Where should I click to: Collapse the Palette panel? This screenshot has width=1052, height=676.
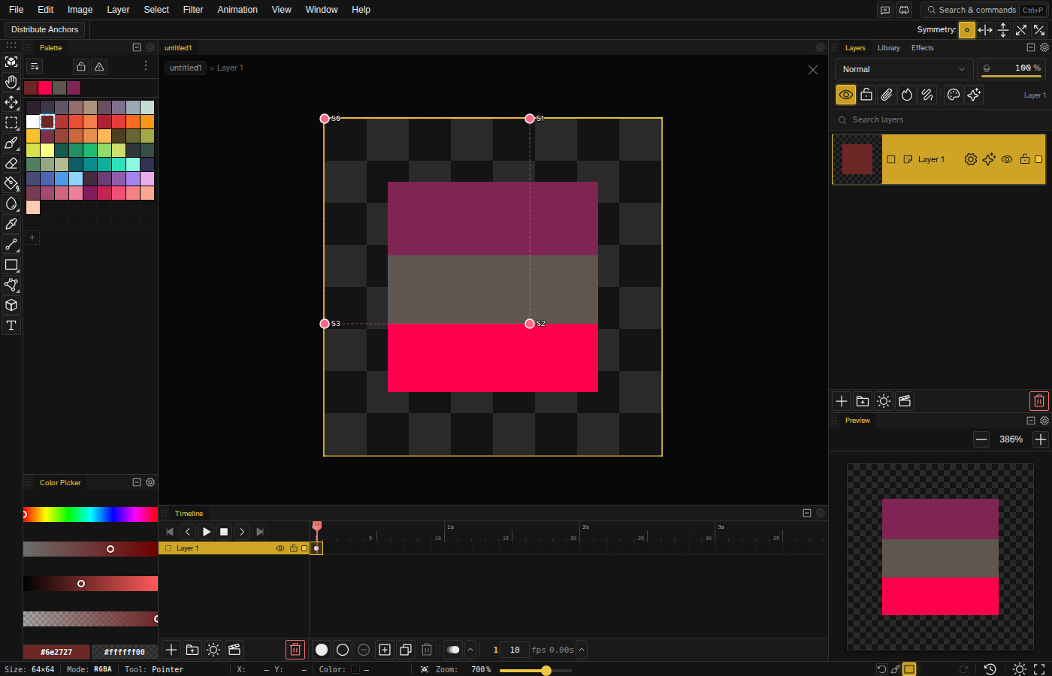click(x=137, y=47)
